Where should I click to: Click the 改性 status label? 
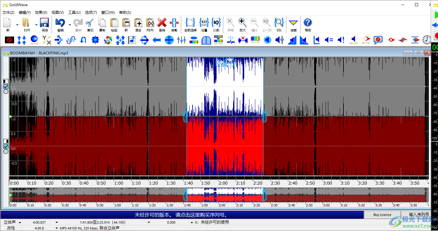click(x=11, y=228)
